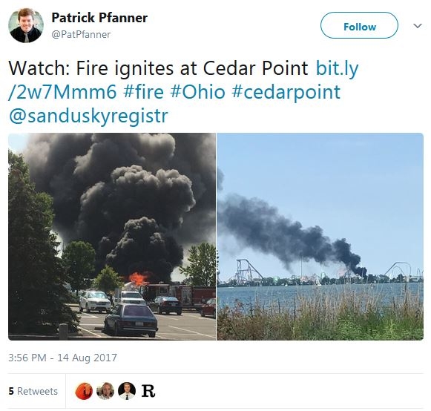Image resolution: width=431 pixels, height=411 pixels.
Task: Open the @PatPfanner handle
Action: coord(81,34)
